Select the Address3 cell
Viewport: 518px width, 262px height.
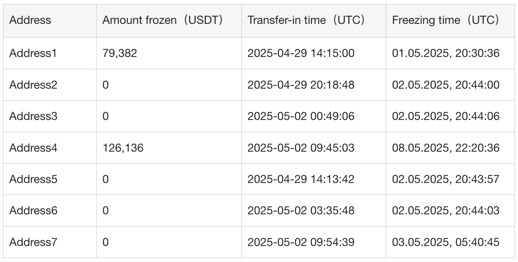[33, 116]
